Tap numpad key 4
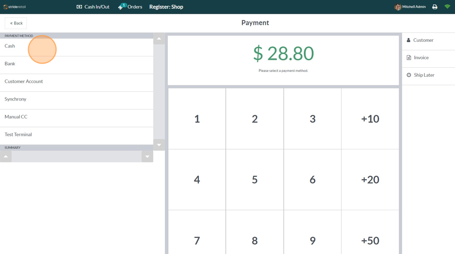 point(197,179)
